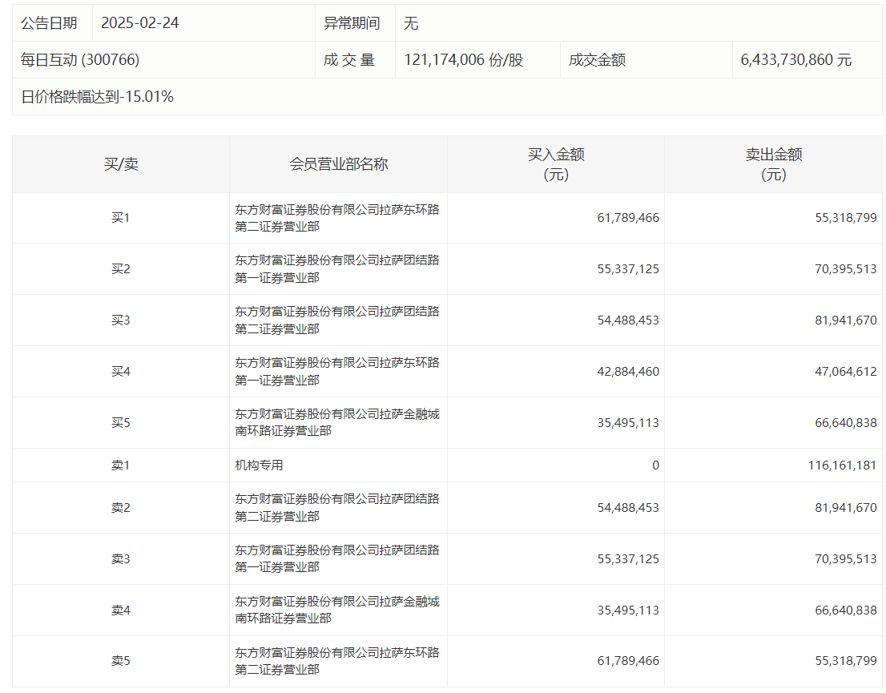Click the 买3 row label

[121, 320]
